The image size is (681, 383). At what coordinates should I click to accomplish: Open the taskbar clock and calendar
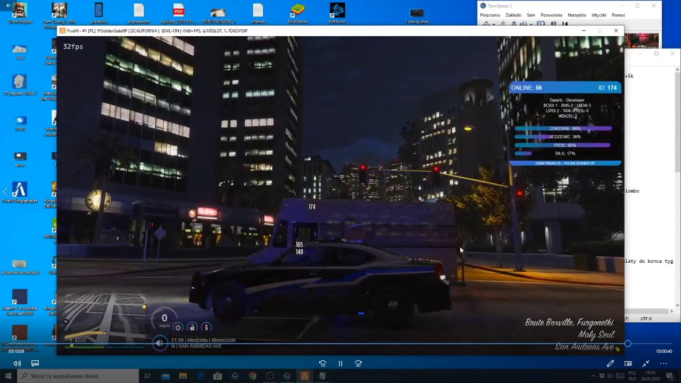point(651,376)
